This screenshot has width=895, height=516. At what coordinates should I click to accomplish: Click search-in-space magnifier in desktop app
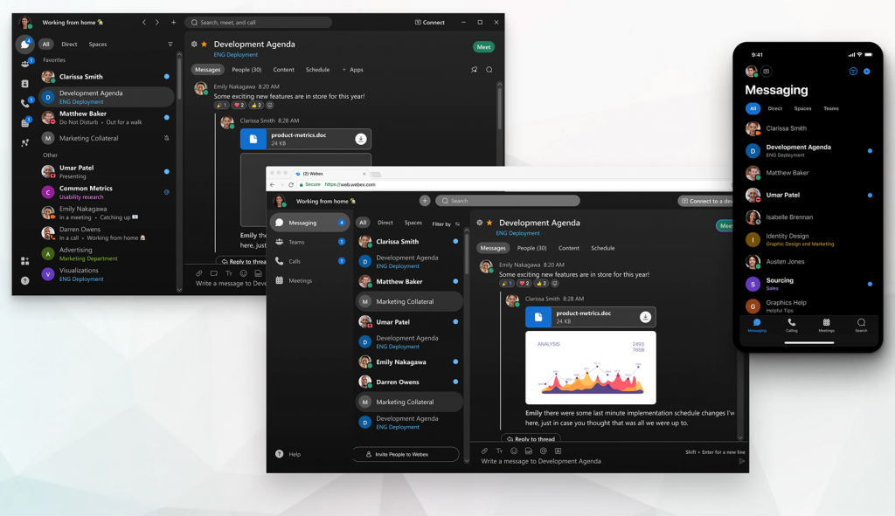coord(489,70)
